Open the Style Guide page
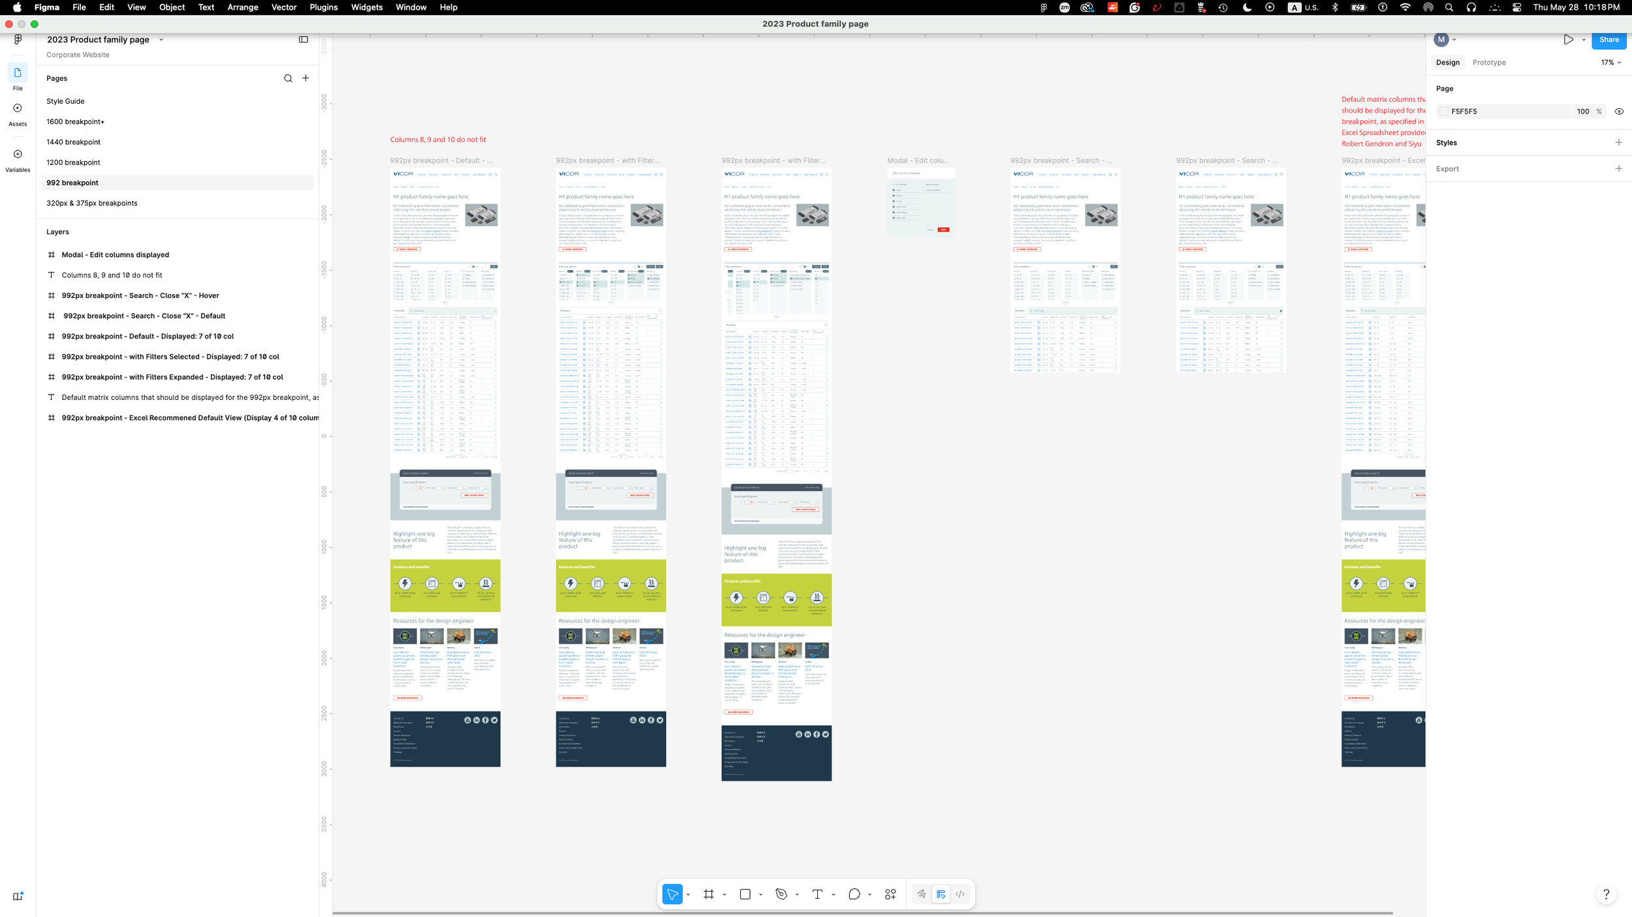Screen dimensions: 1632x917 pos(177,101)
